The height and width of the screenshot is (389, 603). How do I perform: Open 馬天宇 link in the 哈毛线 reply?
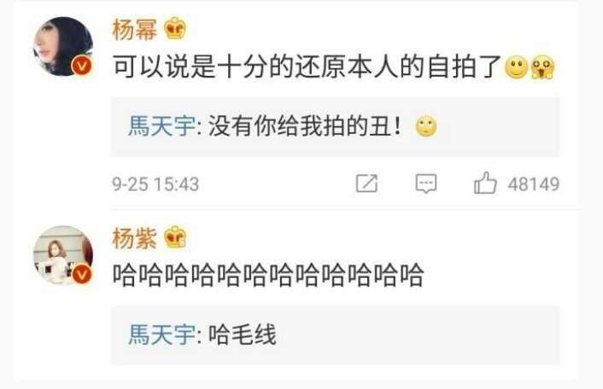(x=161, y=334)
